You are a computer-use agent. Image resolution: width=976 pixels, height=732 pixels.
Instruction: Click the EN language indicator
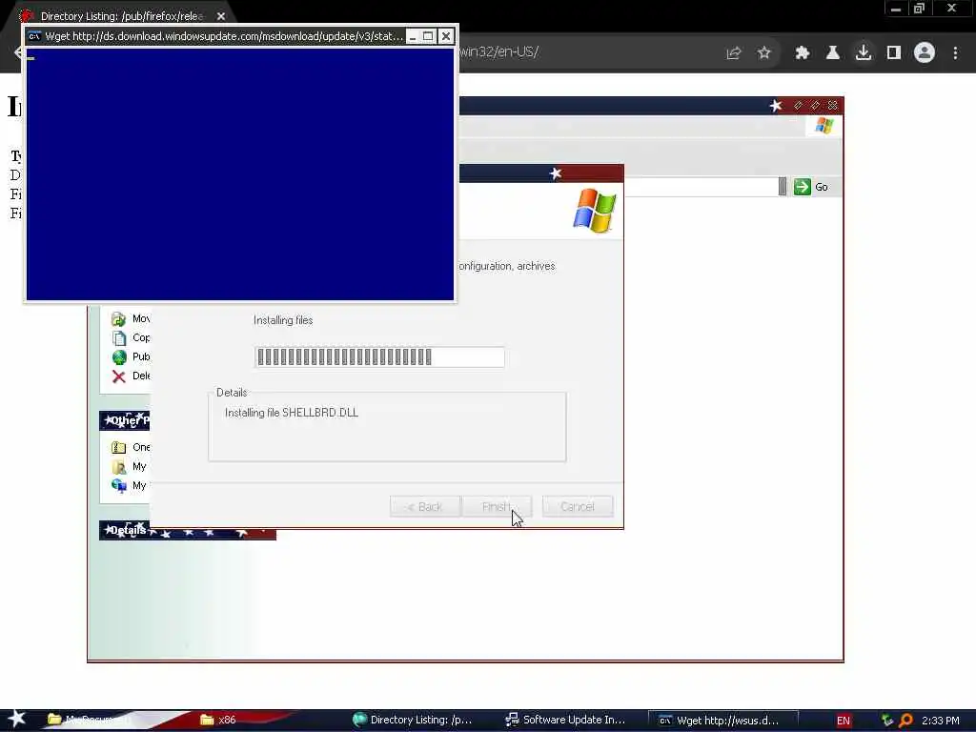844,721
